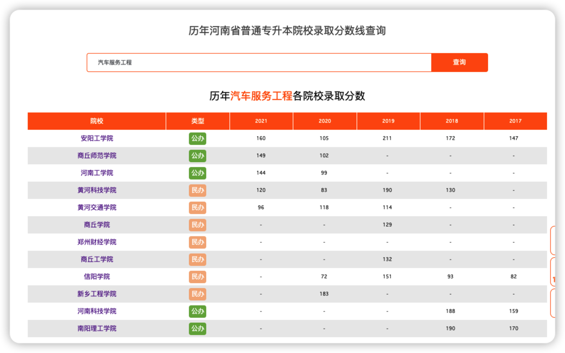Click 民办 badge in 新乡工程学院 row

[x=198, y=294]
